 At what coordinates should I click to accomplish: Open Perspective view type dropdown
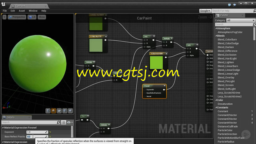click(17, 17)
